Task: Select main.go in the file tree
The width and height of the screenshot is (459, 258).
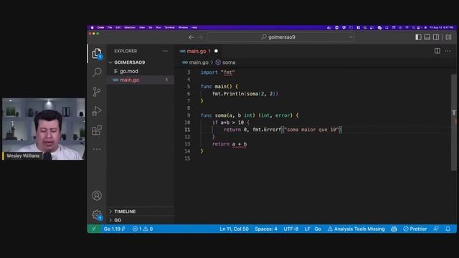Action: point(129,80)
